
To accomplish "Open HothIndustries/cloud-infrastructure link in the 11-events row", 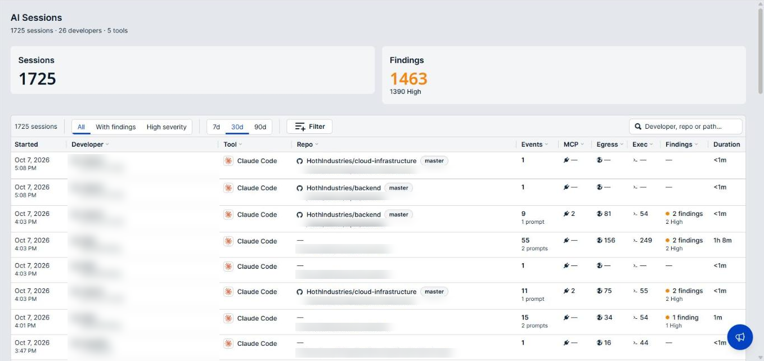I will coord(361,292).
